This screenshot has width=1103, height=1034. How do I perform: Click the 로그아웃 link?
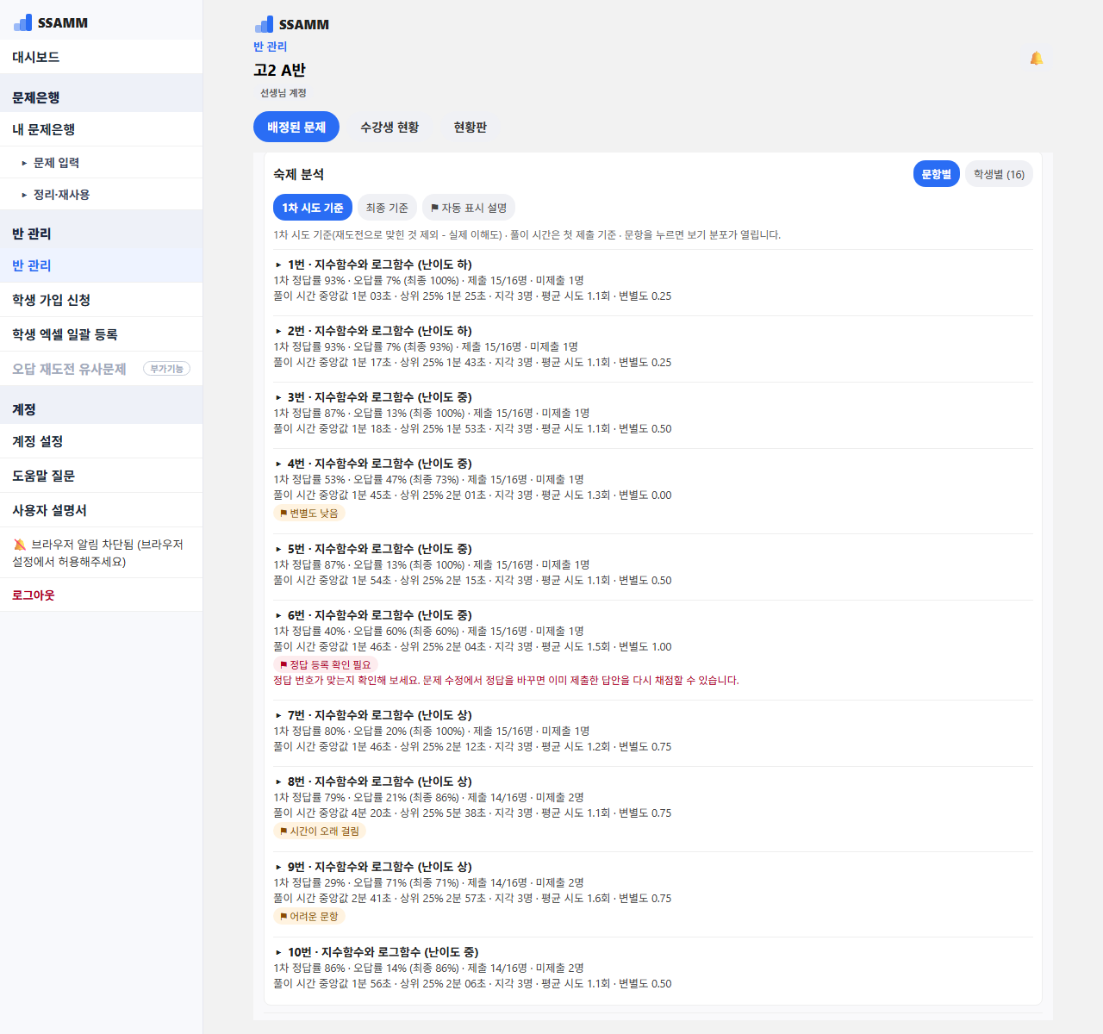point(34,595)
